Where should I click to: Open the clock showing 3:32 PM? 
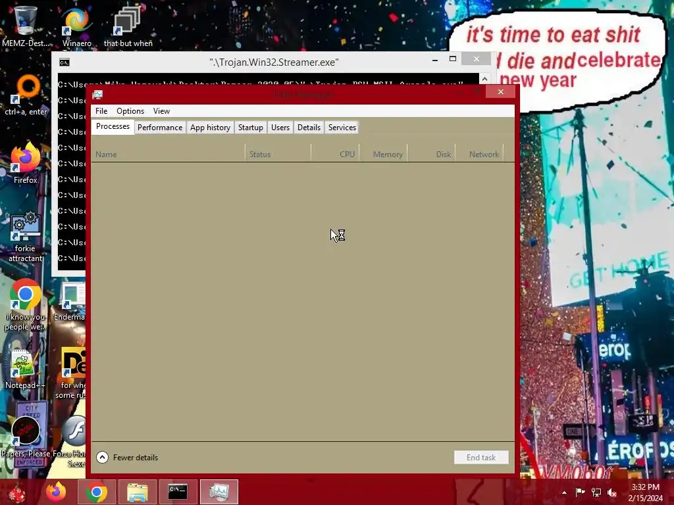[645, 492]
